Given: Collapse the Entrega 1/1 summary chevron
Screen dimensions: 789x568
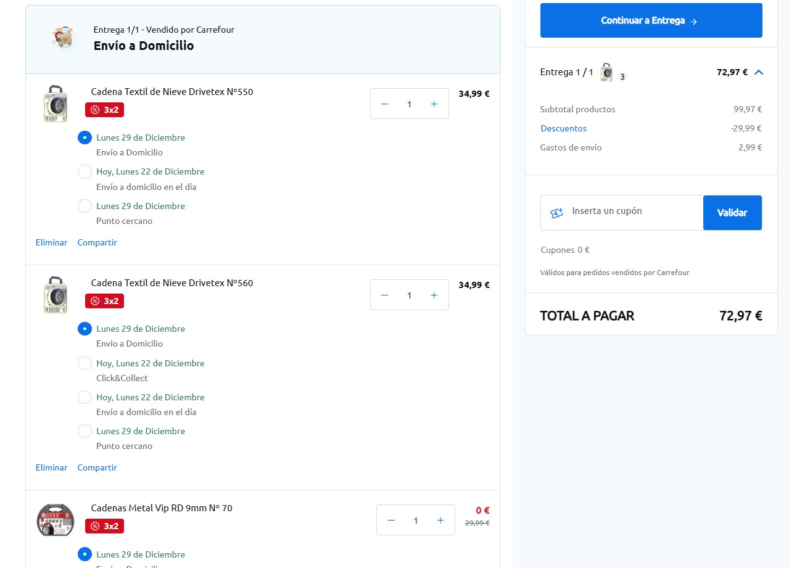Looking at the screenshot, I should pos(759,72).
